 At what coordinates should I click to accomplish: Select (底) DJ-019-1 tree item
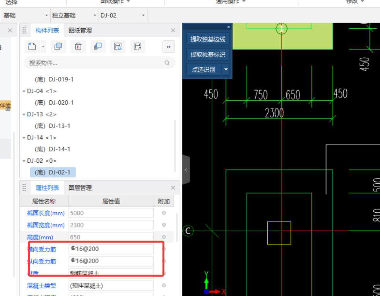[x=54, y=79]
